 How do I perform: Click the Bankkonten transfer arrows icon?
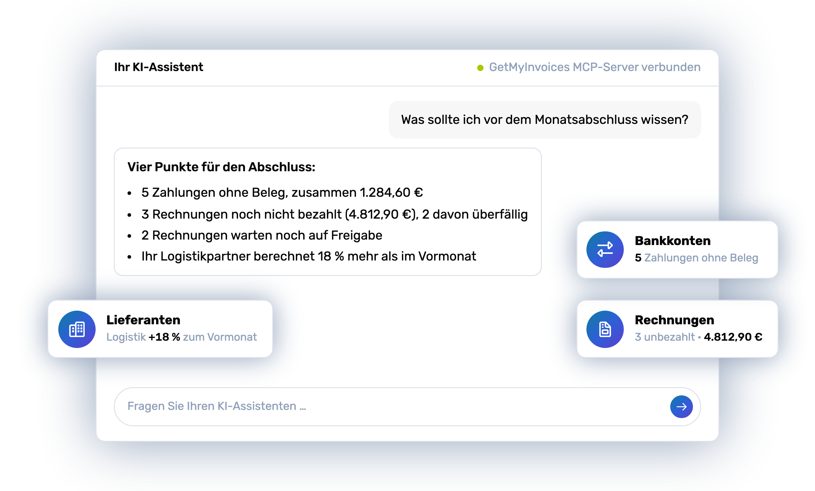click(x=605, y=250)
